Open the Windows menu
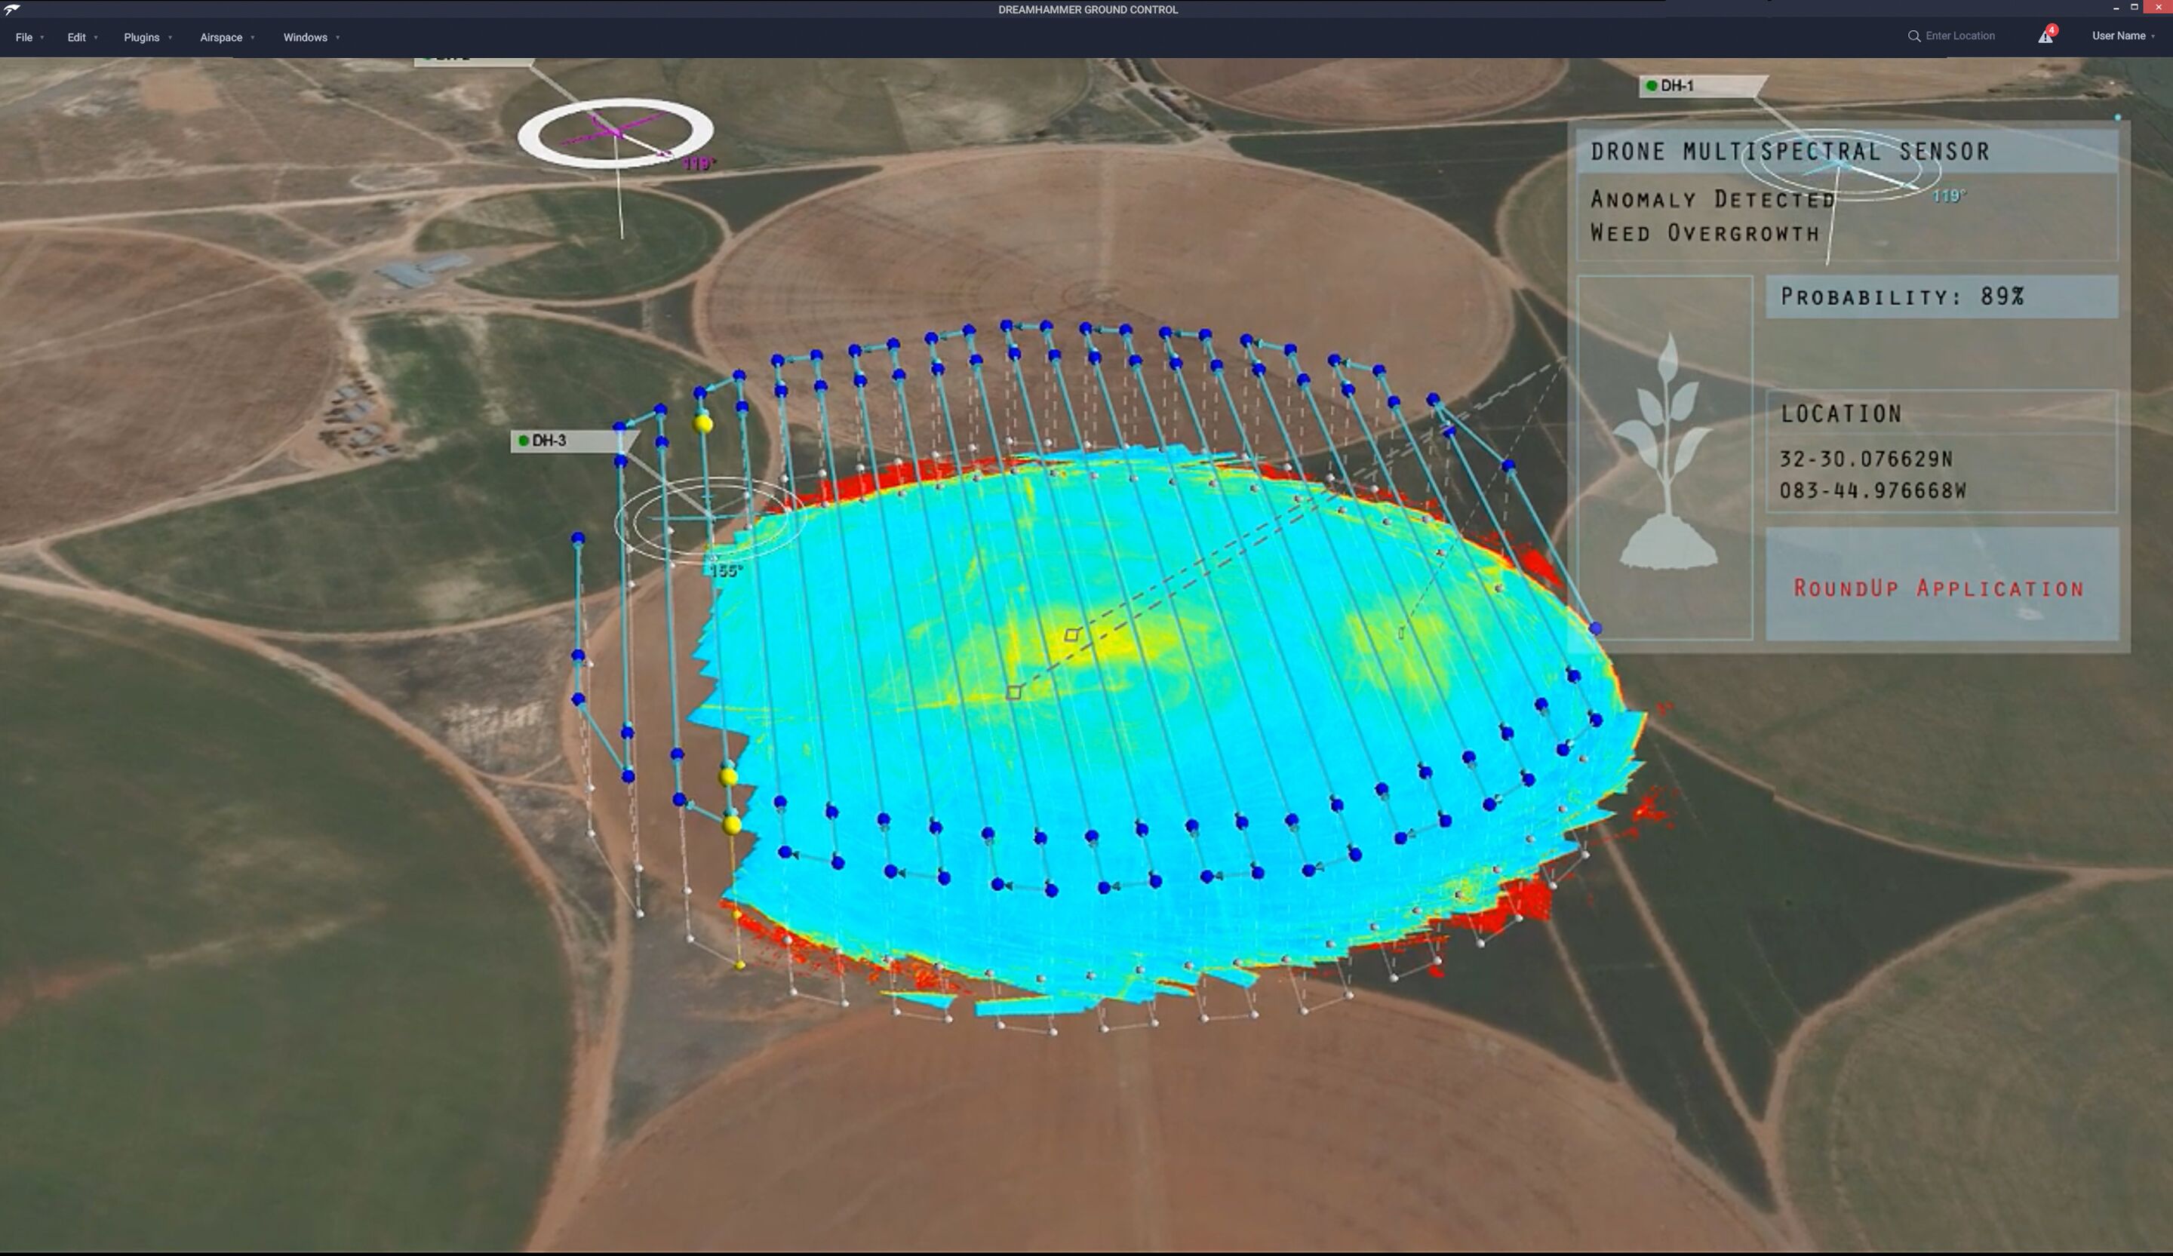This screenshot has height=1256, width=2173. (x=312, y=37)
